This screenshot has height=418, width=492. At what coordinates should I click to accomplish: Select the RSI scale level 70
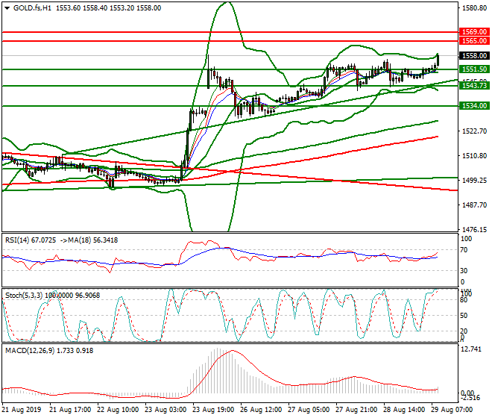[x=464, y=250]
